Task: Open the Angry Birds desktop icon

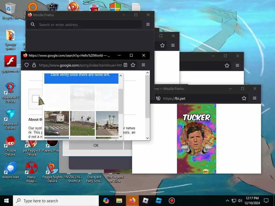Action: click(94, 7)
